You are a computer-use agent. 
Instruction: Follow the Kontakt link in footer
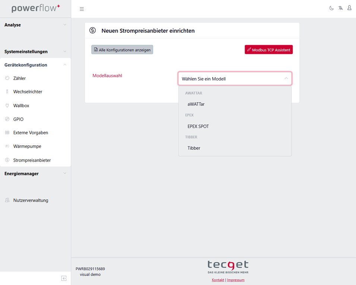point(218,280)
